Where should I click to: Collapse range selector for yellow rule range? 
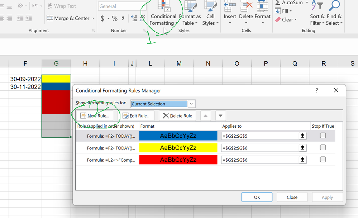pos(302,148)
